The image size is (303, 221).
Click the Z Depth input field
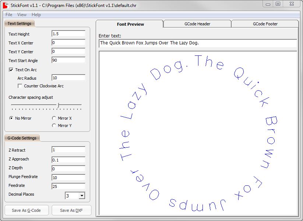(x=68, y=169)
